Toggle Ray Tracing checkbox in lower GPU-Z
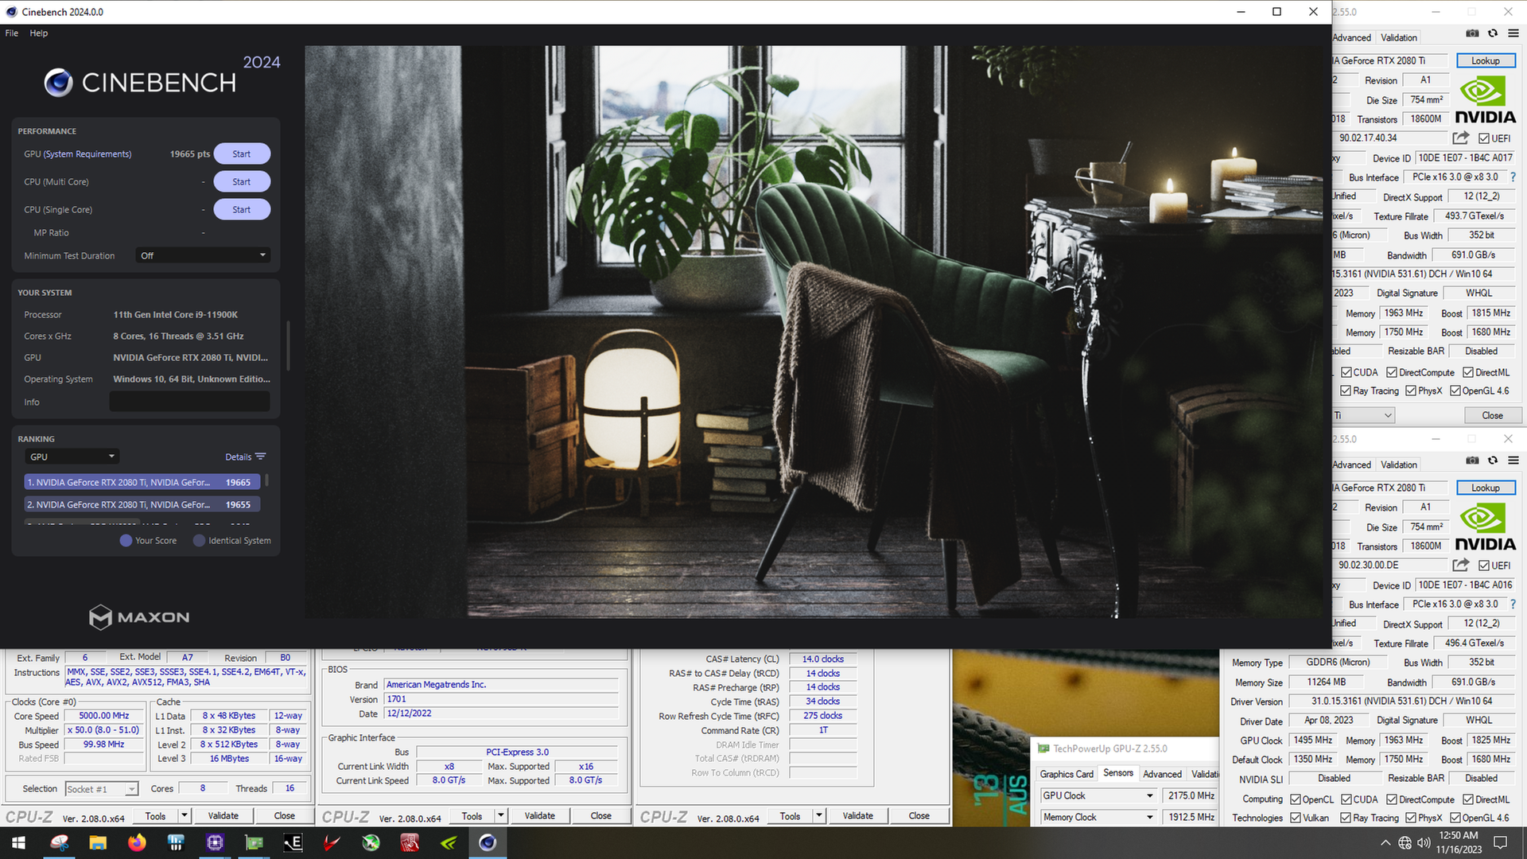 click(x=1346, y=818)
